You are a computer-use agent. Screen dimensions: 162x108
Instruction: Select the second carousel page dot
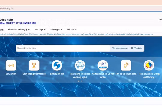(x=82, y=81)
